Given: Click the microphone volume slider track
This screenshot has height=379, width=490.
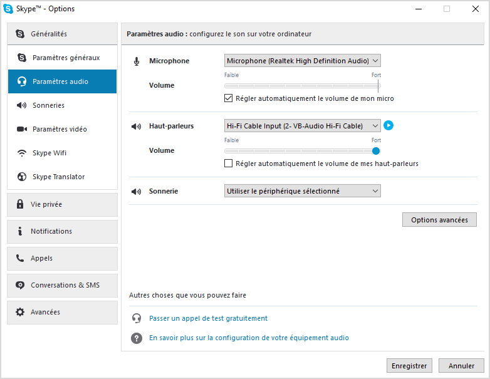Looking at the screenshot, I should pos(303,86).
